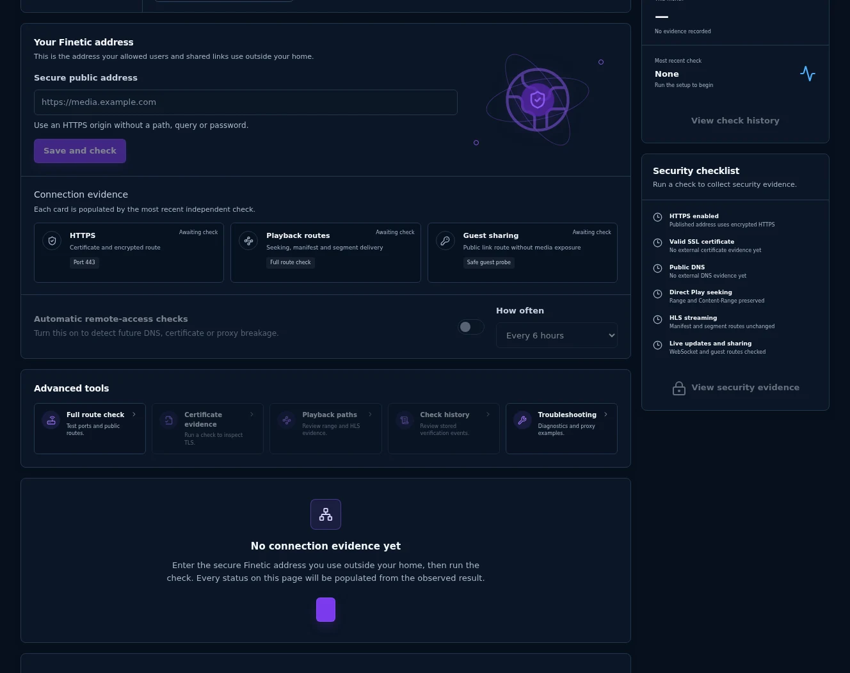850x673 pixels.
Task: Focus the Secure public address input field
Action: coord(246,102)
